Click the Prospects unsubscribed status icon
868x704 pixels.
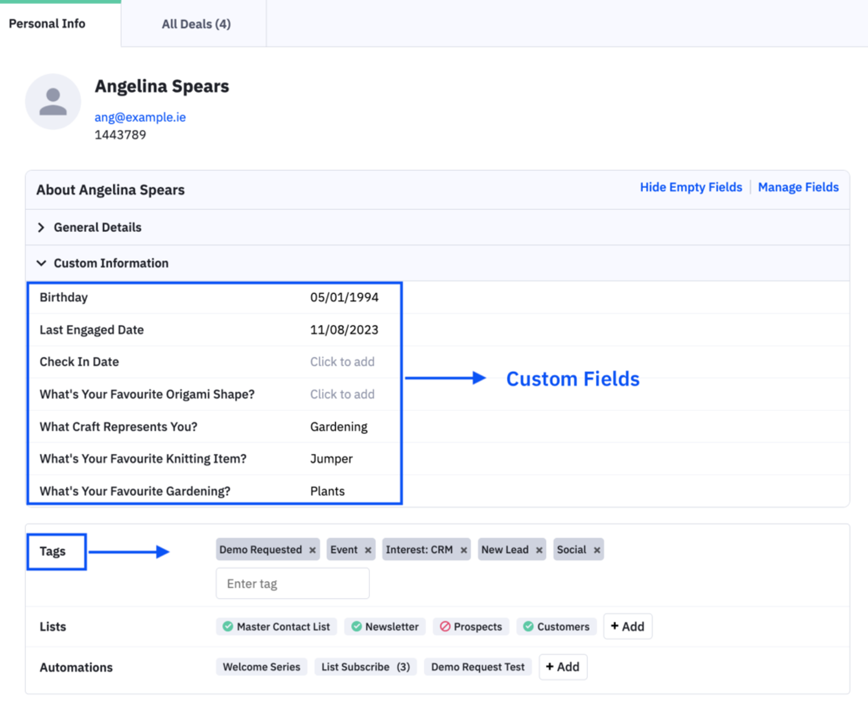(x=445, y=626)
